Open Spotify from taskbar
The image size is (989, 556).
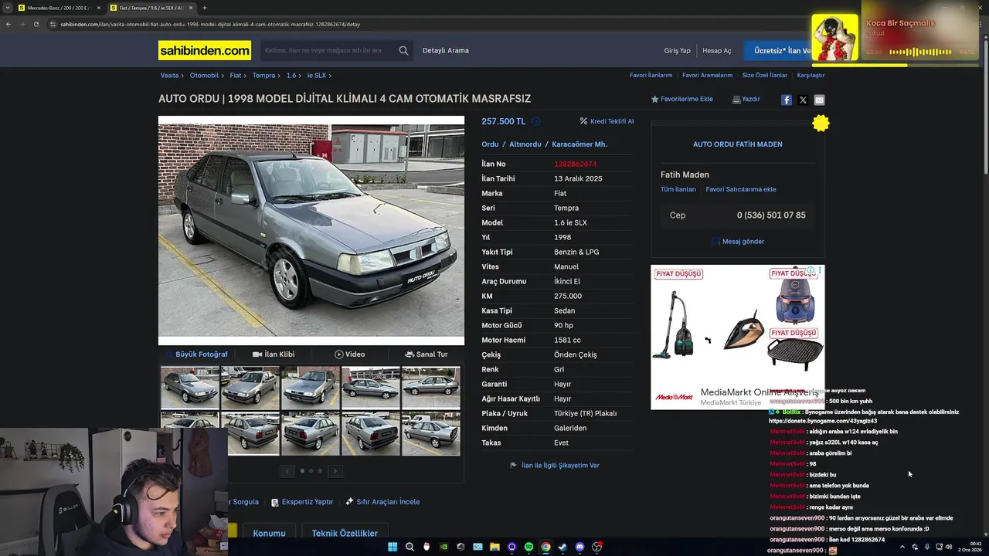[528, 547]
